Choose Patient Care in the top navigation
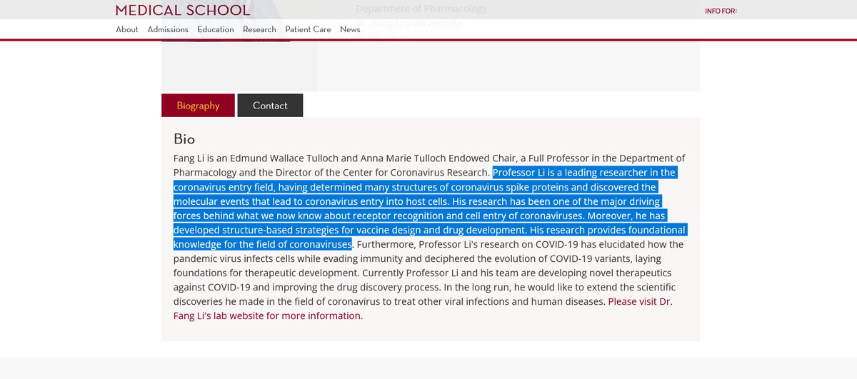This screenshot has height=379, width=857. [x=308, y=29]
